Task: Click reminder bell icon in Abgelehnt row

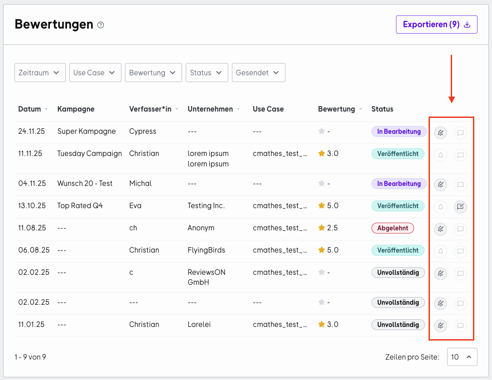Action: 440,229
